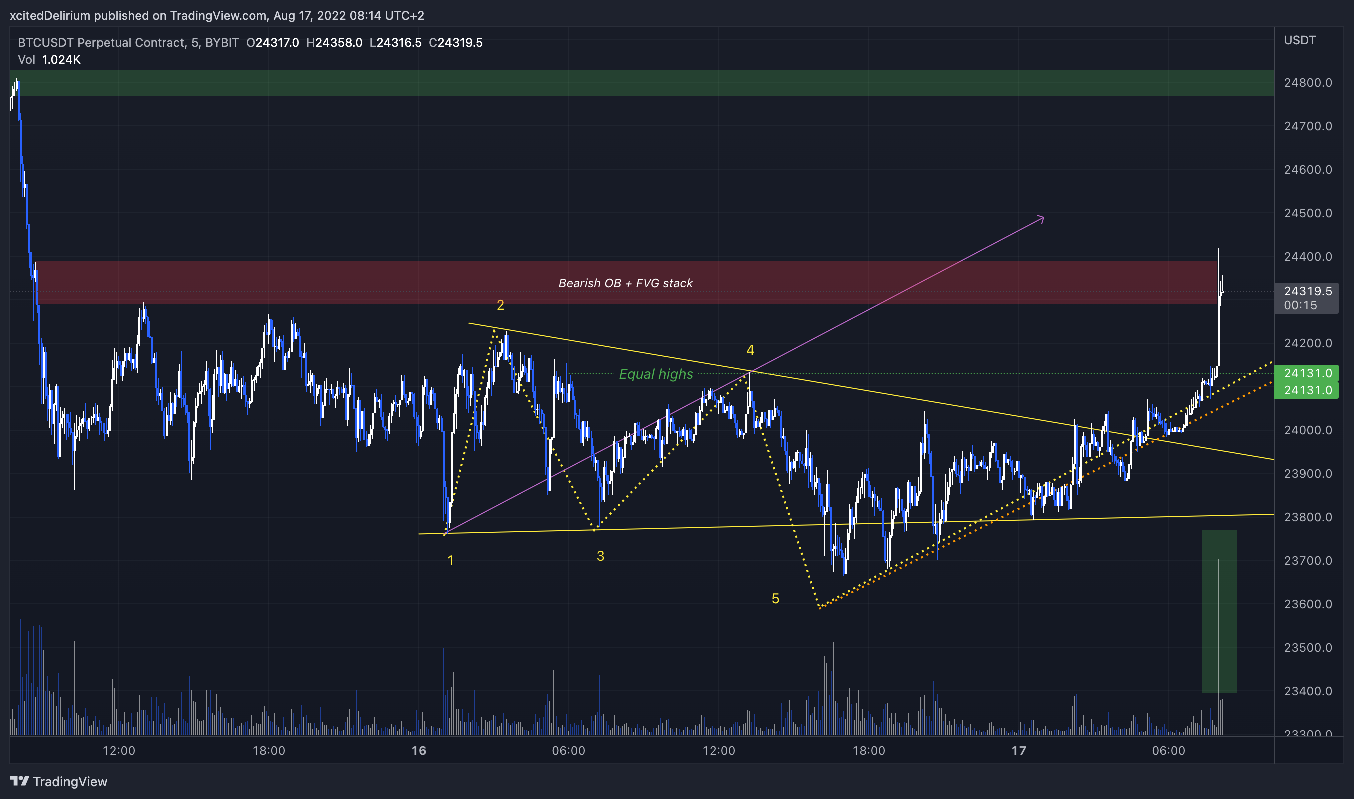Click the 06:00 label after date 17

click(1169, 750)
